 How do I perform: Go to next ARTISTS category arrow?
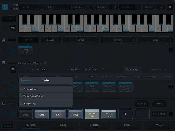click(x=133, y=40)
